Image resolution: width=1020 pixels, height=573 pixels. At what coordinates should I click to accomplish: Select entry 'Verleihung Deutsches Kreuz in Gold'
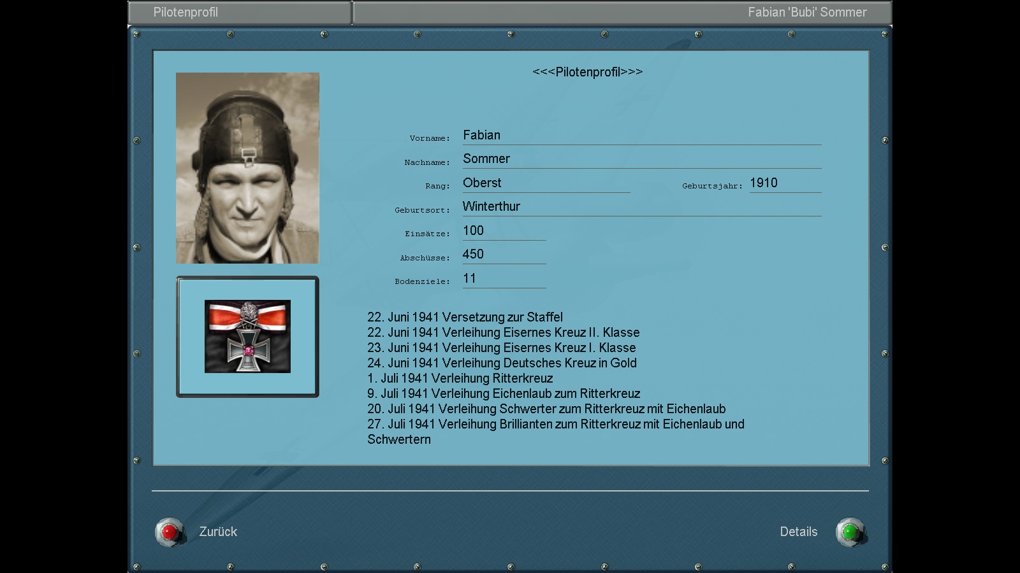502,363
